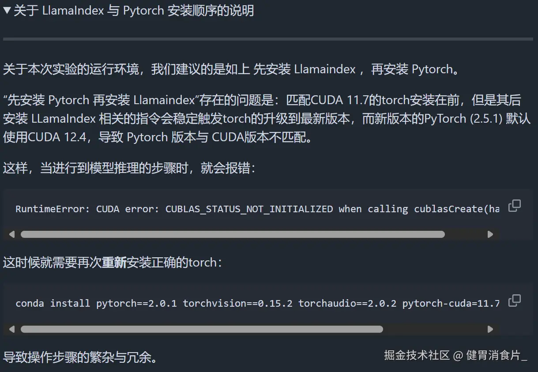Image resolution: width=538 pixels, height=372 pixels.
Task: Click left scroll arrow under RuntimeError block
Action: [x=12, y=234]
